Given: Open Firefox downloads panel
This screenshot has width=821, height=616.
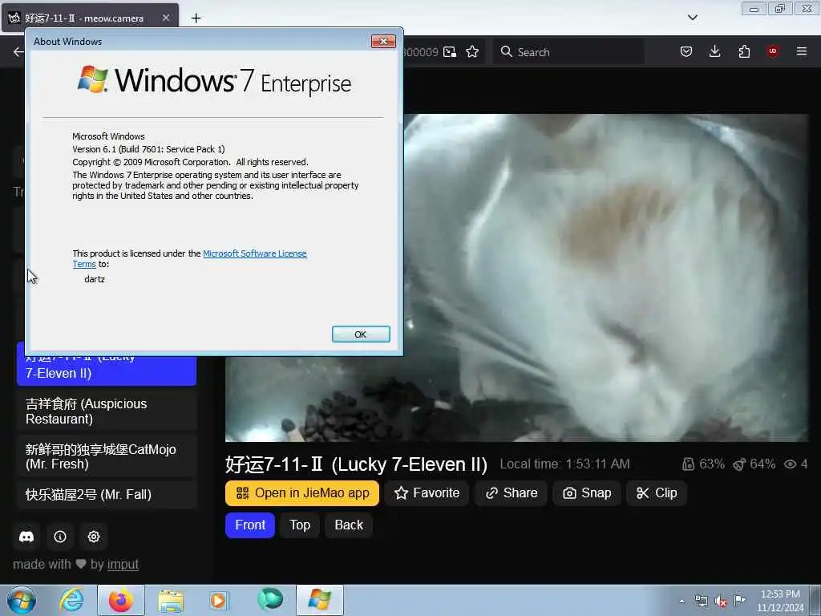Looking at the screenshot, I should click(714, 51).
